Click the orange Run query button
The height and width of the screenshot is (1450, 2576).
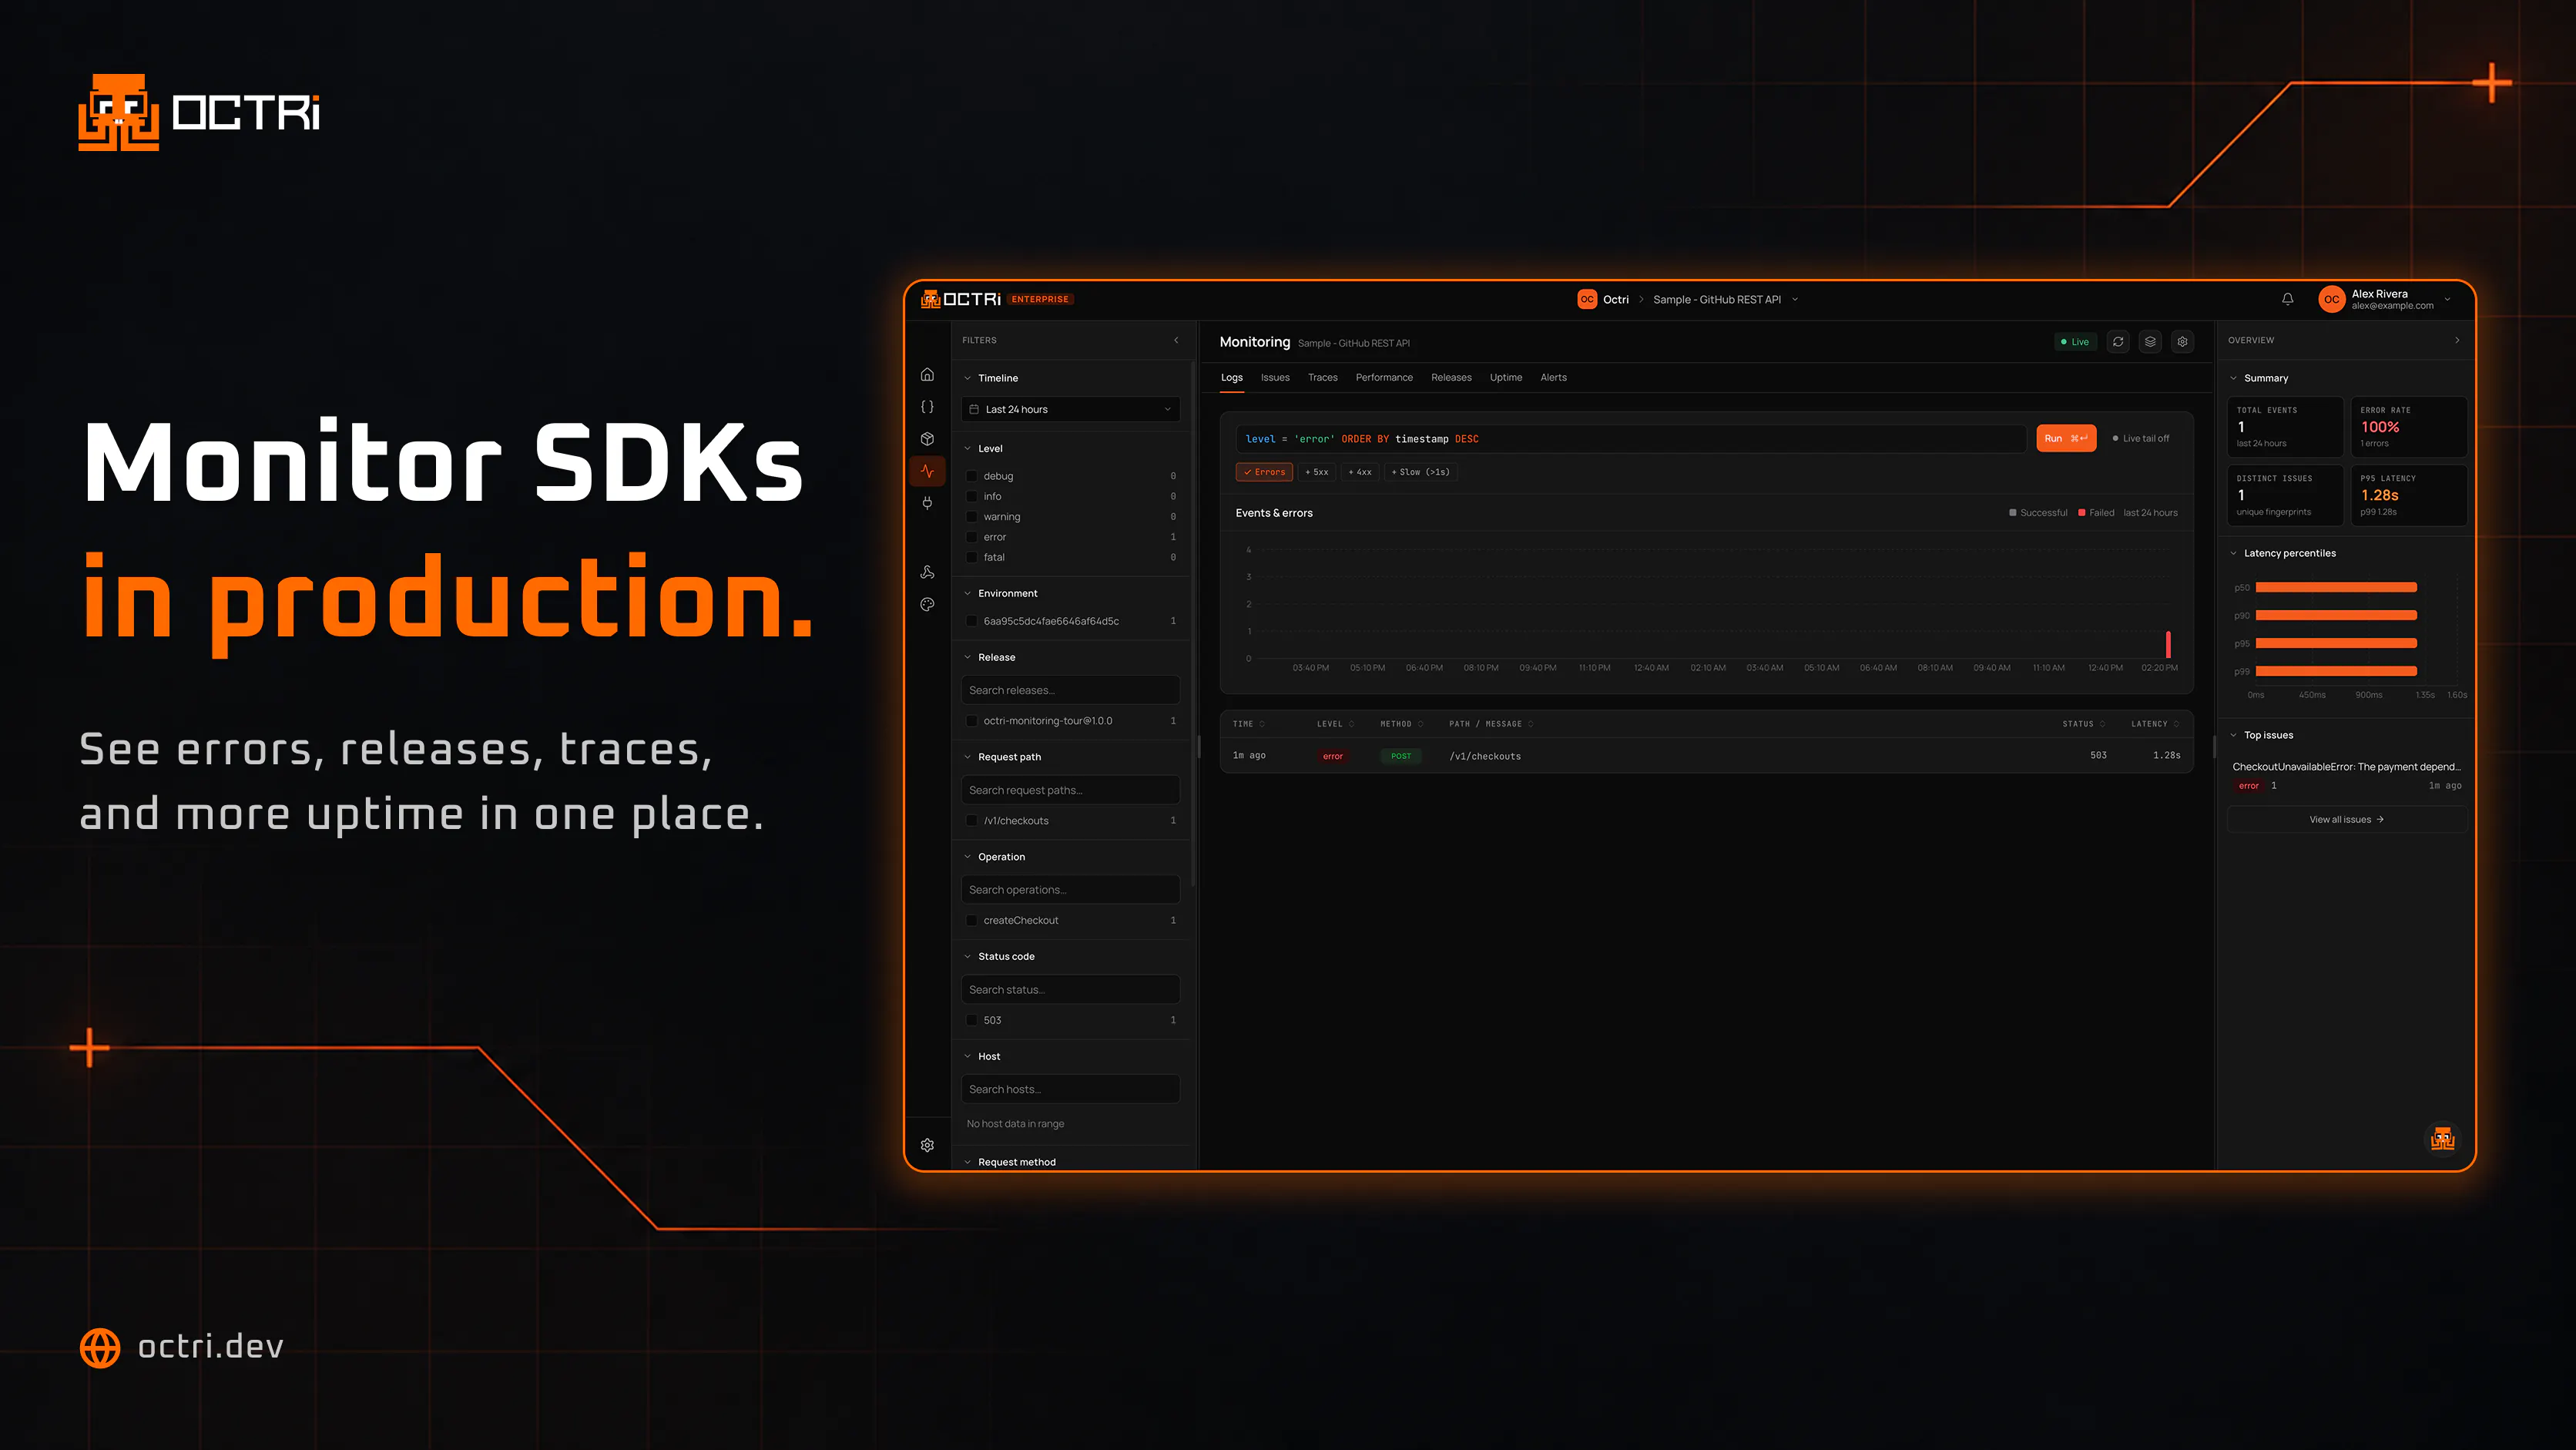[2066, 438]
